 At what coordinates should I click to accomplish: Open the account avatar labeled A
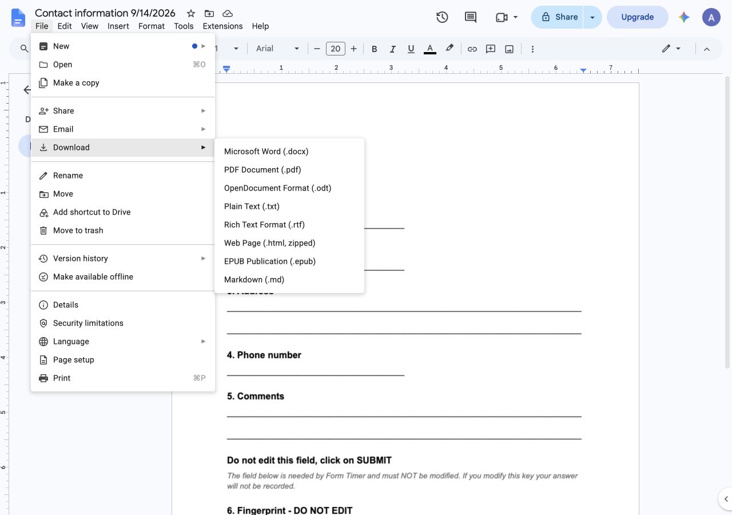[x=711, y=17]
